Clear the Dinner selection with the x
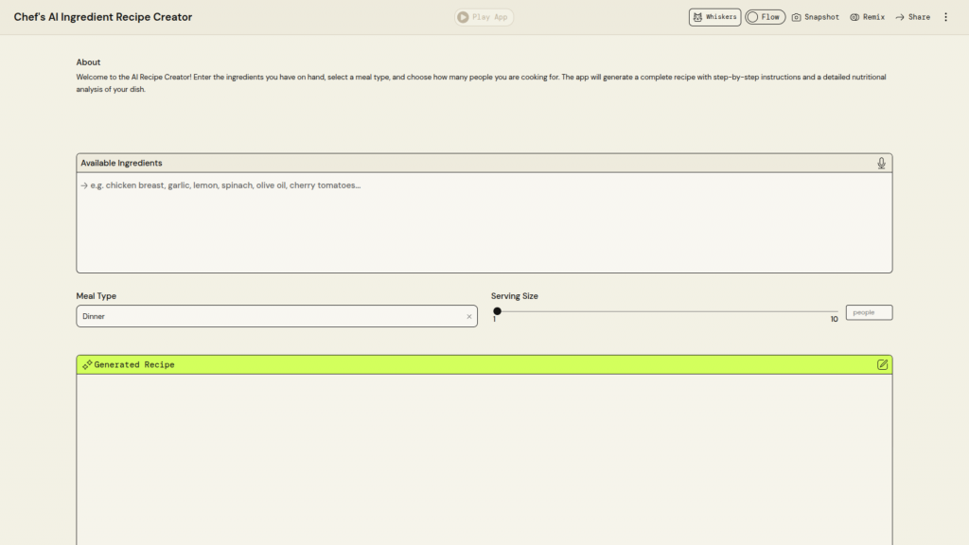The width and height of the screenshot is (969, 545). click(x=468, y=317)
